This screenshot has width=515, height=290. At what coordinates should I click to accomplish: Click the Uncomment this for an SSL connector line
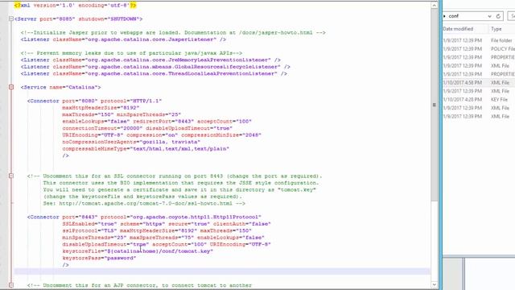pyautogui.click(x=175, y=176)
